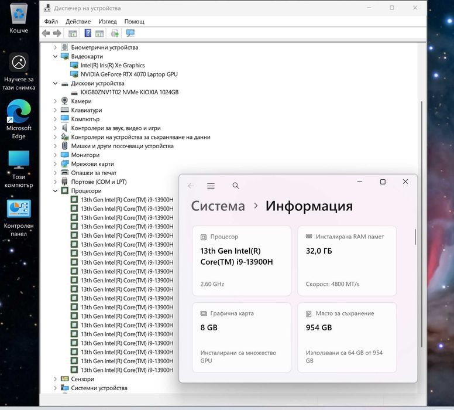Close the Settings 'Информация' window

(405, 182)
